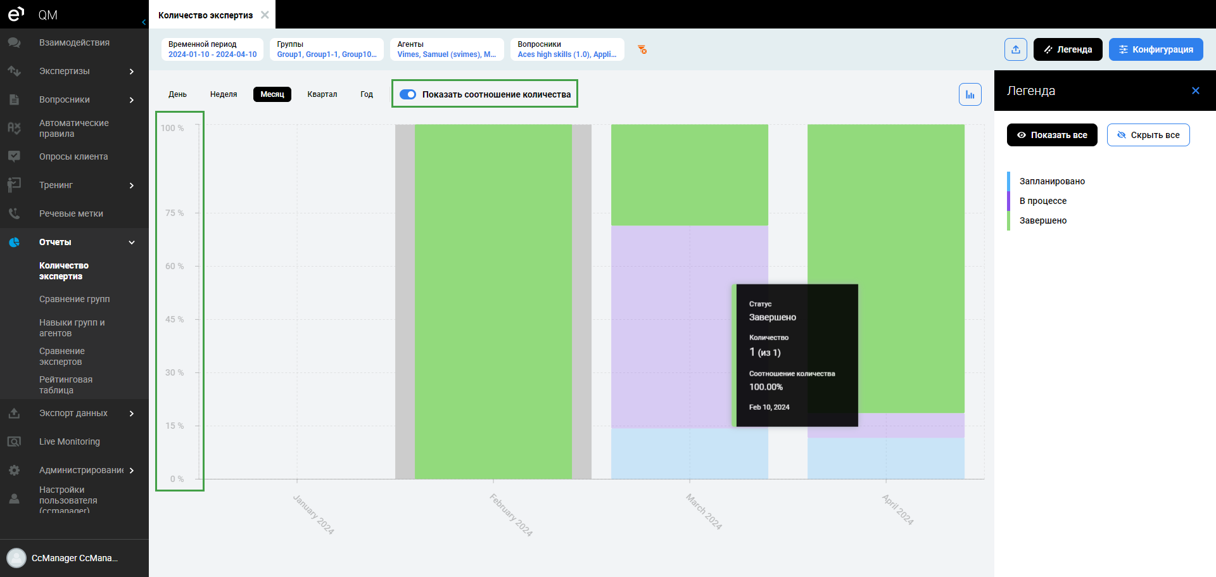
Task: Switch to the Количество экспертиз tab
Action: click(x=205, y=15)
